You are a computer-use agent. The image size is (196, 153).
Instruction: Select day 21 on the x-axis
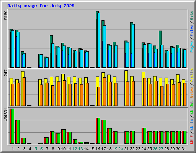click(x=126, y=149)
